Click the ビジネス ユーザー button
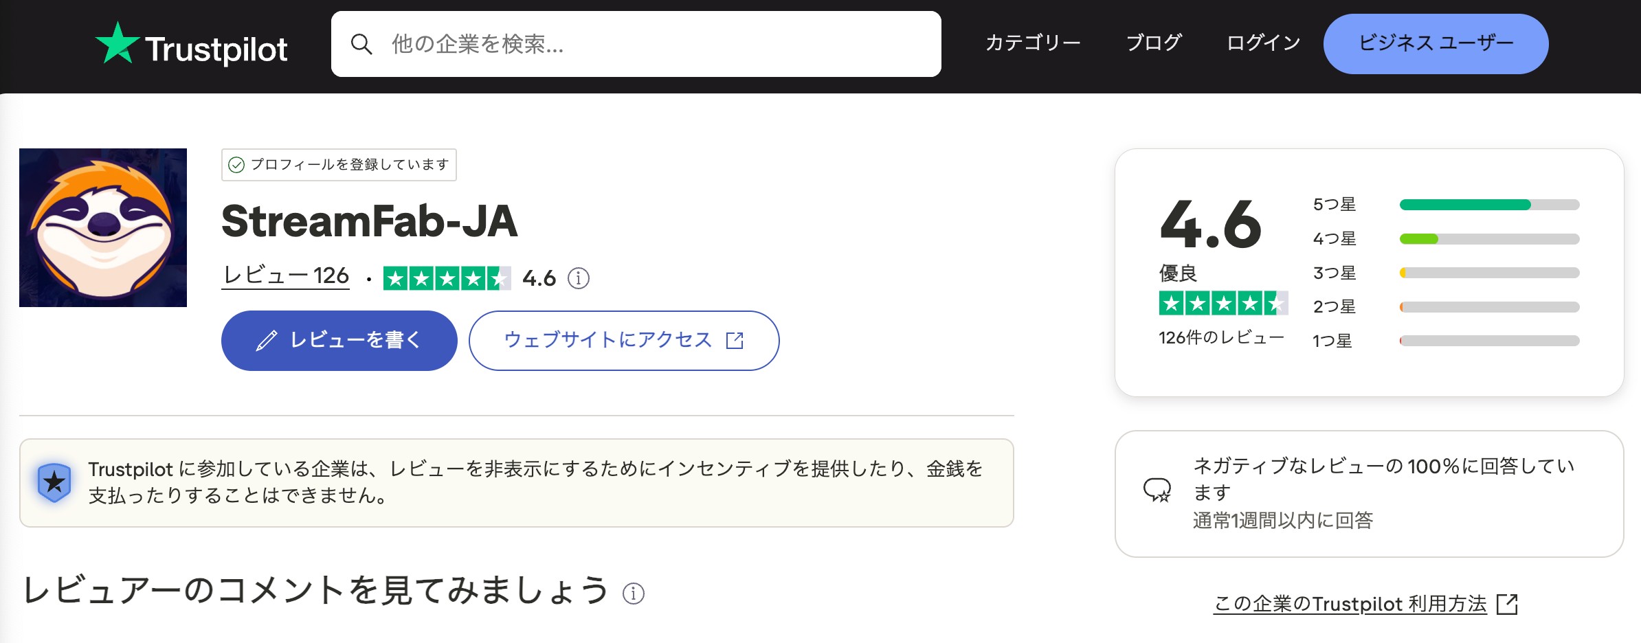Viewport: 1641px width, 643px height. pos(1436,44)
